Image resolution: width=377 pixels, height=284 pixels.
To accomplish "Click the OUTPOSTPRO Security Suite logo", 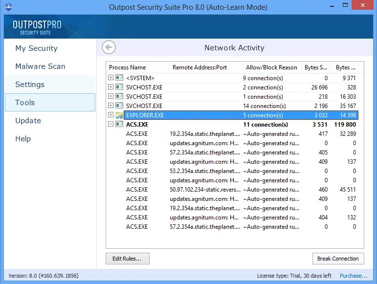I will [37, 27].
